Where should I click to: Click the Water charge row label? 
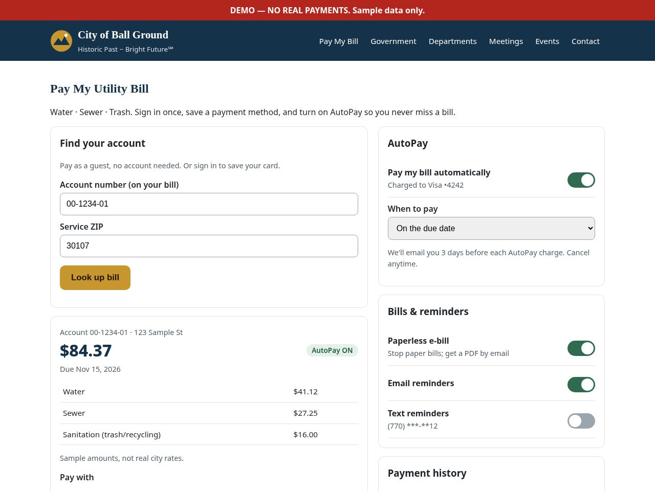(x=74, y=392)
